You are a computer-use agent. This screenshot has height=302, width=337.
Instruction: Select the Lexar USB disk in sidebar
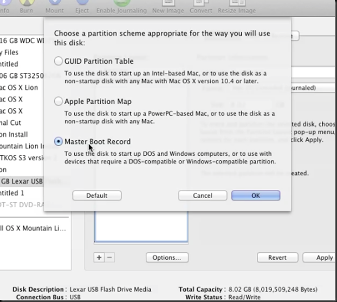pos(22,181)
